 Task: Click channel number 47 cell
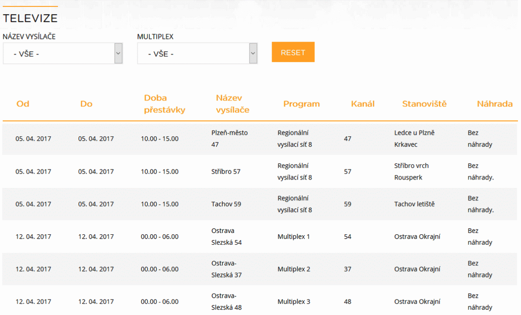pos(347,138)
